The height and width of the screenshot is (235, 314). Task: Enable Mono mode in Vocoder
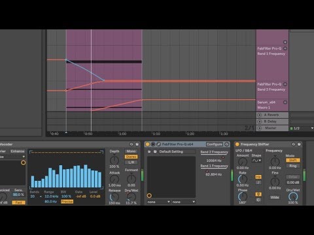click(x=131, y=151)
